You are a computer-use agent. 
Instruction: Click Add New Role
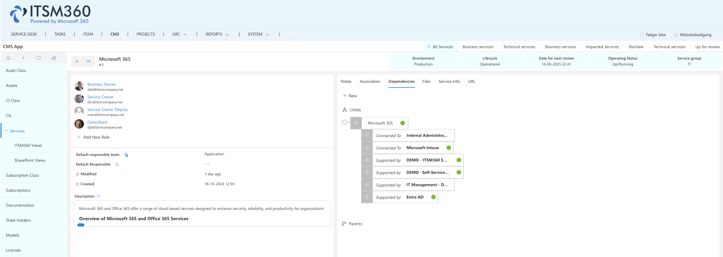pos(93,137)
